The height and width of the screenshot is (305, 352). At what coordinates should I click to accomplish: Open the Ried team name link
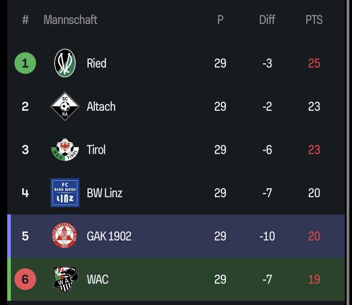click(x=97, y=63)
